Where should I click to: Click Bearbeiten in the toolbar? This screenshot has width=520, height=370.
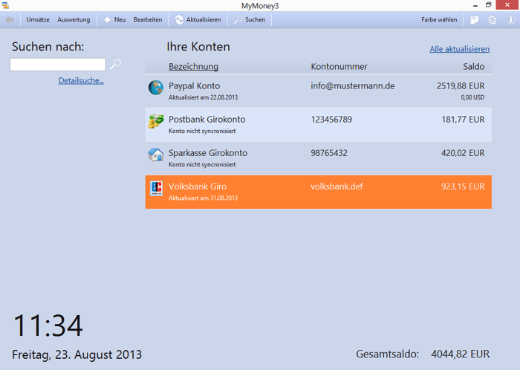click(148, 19)
